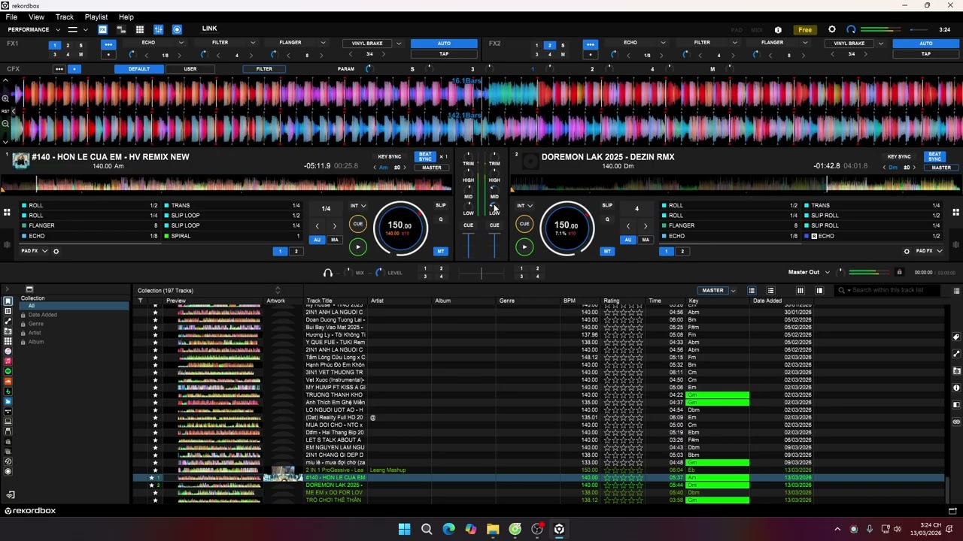Toggle deck 1 SLIP mode
Image resolution: width=963 pixels, height=541 pixels.
coord(441,205)
